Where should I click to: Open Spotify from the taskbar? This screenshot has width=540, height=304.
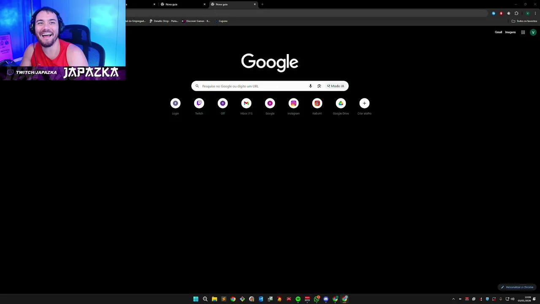tap(298, 299)
